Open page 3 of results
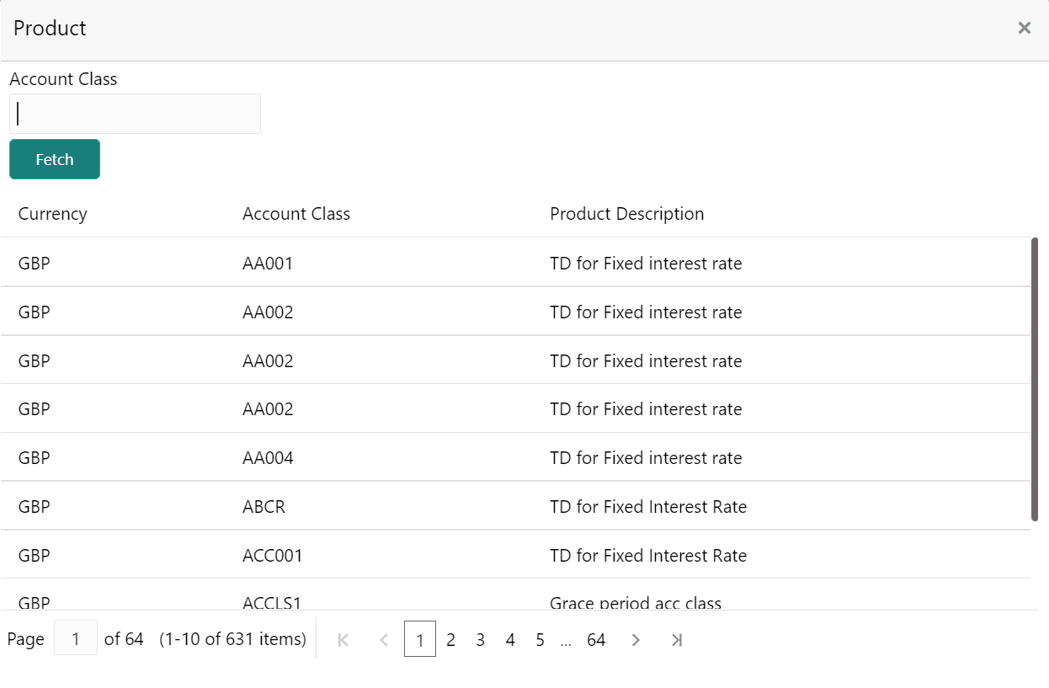Screen dimensions: 1049x688 tap(480, 640)
